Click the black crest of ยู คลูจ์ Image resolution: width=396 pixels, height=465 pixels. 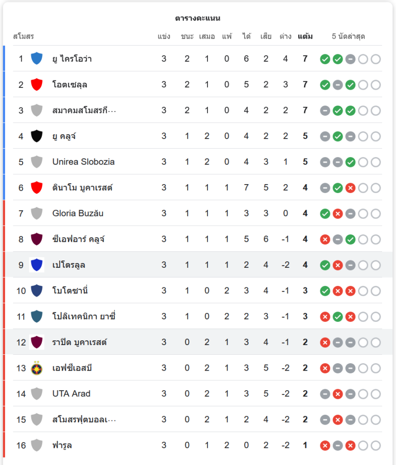click(x=37, y=136)
